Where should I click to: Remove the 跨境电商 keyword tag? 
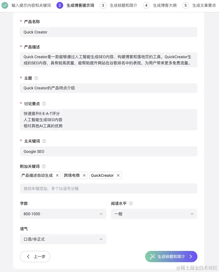[x=84, y=175]
